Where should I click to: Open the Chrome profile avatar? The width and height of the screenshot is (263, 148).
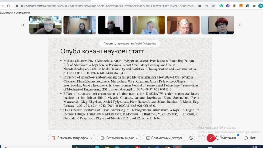[261, 6]
